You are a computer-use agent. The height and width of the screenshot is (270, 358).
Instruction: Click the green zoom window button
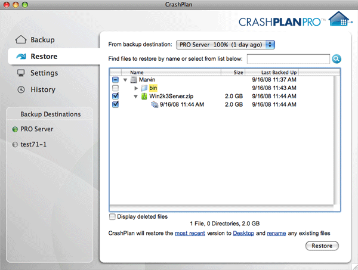25,5
